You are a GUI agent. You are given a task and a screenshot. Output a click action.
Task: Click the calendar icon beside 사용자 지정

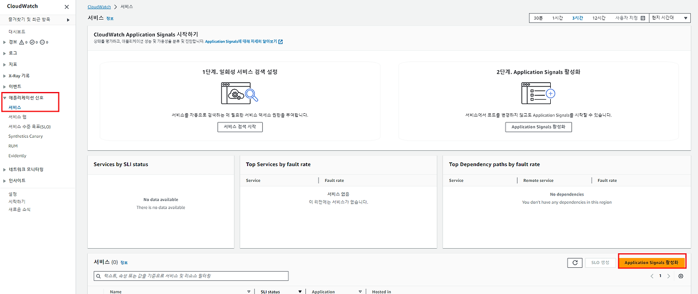[643, 18]
